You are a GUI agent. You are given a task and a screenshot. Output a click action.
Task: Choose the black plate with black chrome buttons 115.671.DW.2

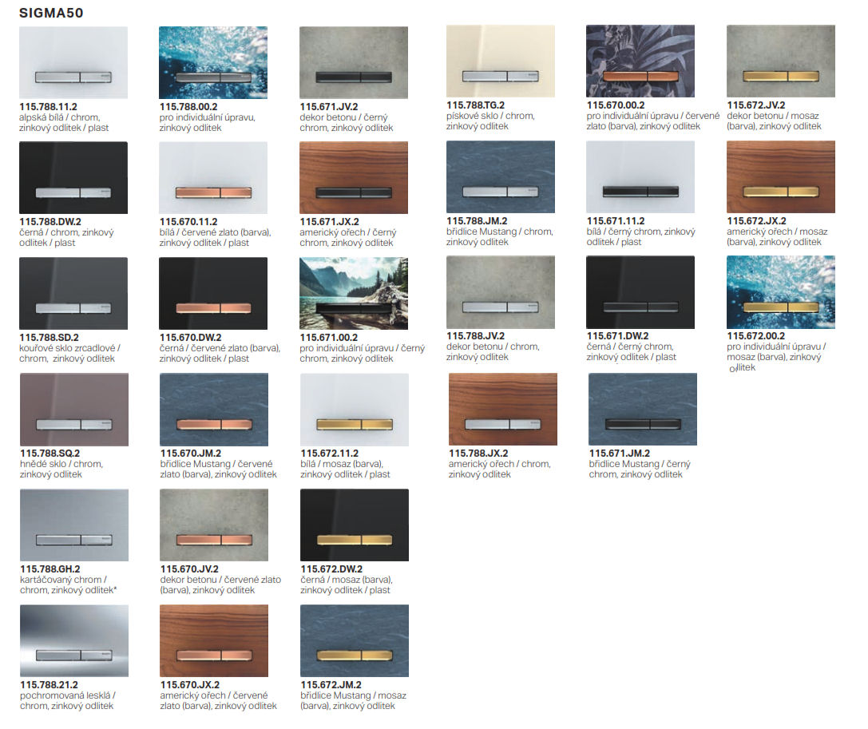640,293
